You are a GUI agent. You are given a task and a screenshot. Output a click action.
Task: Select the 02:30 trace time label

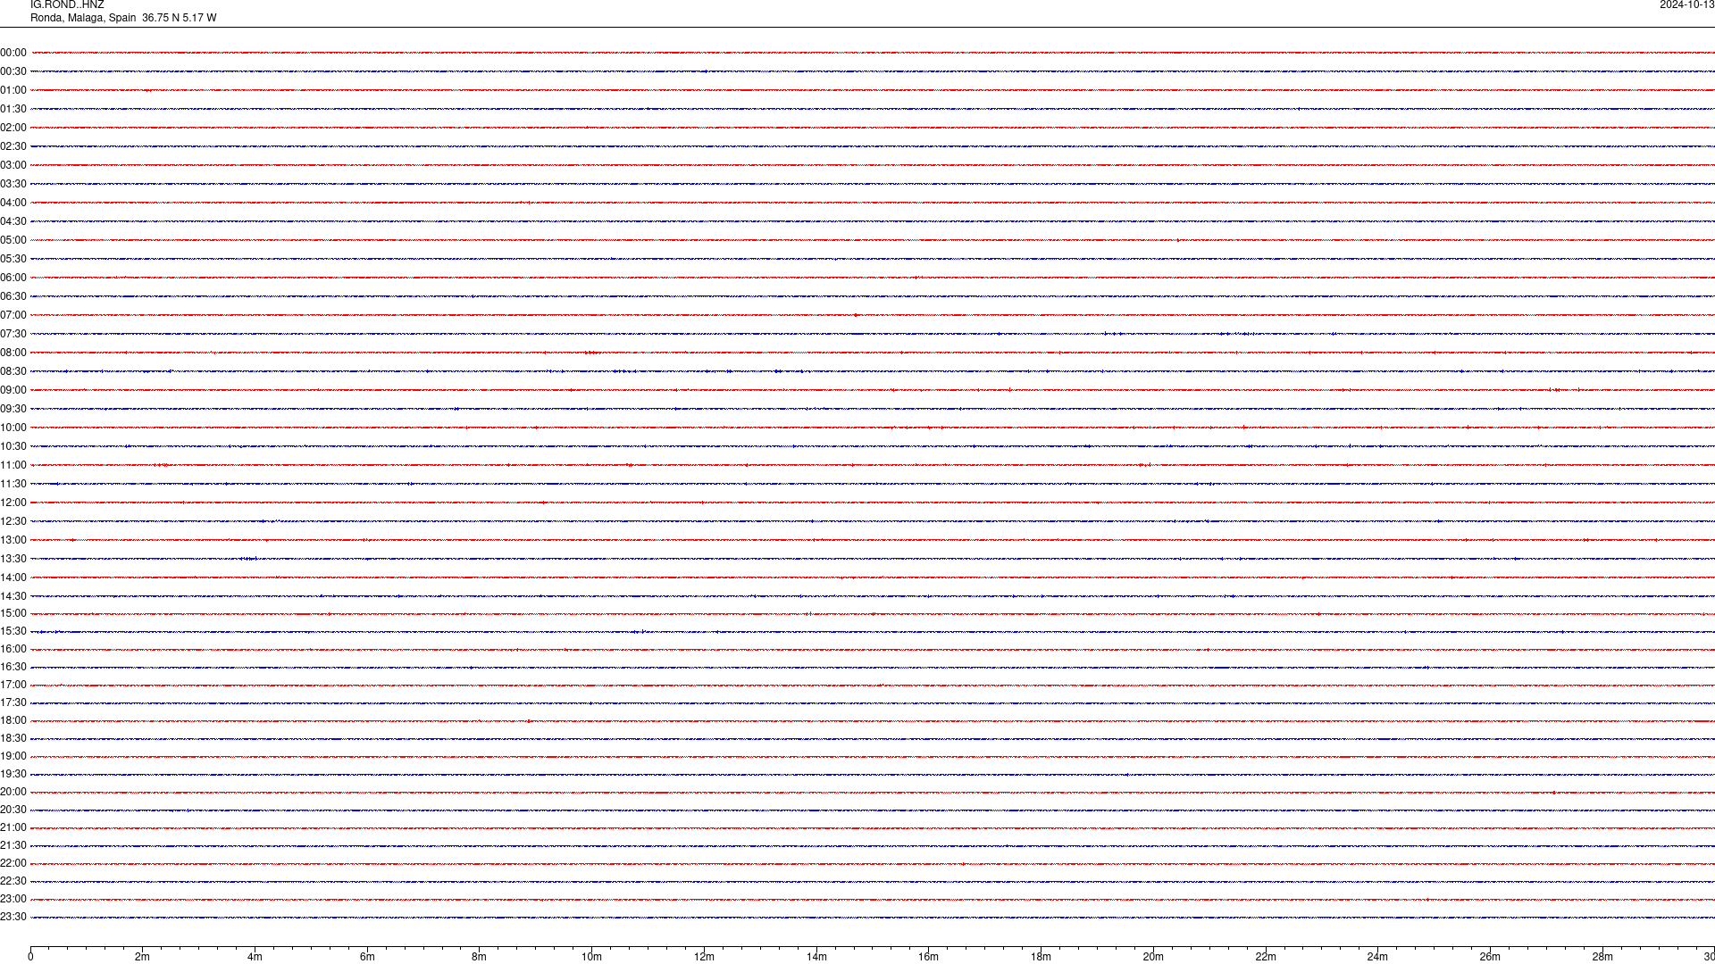tap(13, 146)
